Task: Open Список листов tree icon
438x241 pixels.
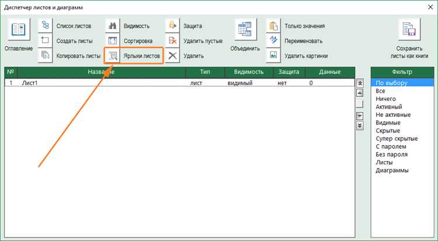Action: [45, 26]
